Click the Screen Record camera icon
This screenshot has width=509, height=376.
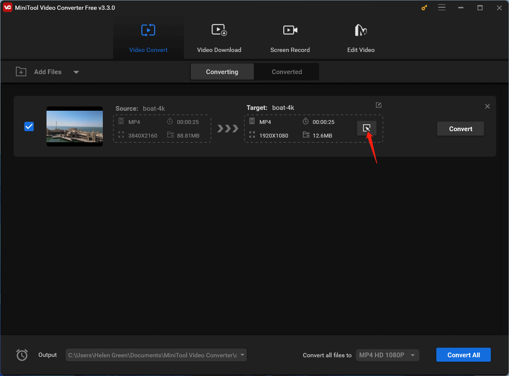pos(290,30)
